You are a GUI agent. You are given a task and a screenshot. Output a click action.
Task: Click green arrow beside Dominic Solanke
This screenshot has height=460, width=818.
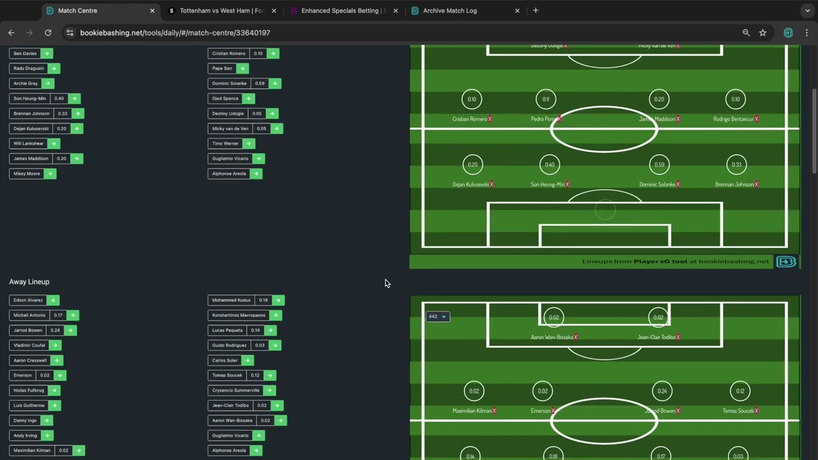tap(274, 83)
